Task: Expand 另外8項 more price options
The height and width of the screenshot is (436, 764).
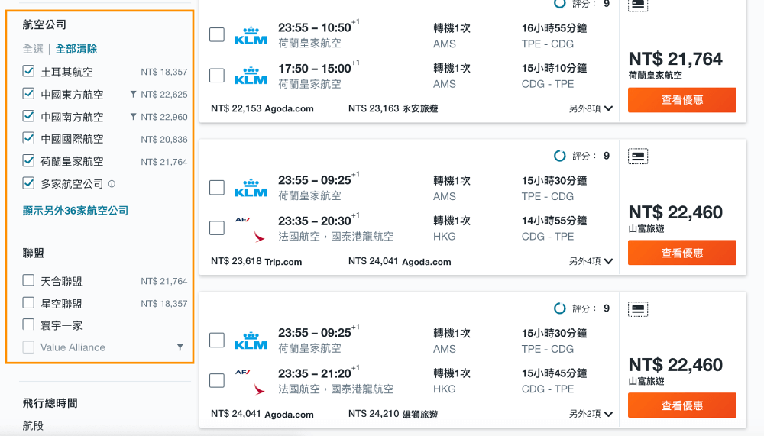Action: click(x=591, y=108)
